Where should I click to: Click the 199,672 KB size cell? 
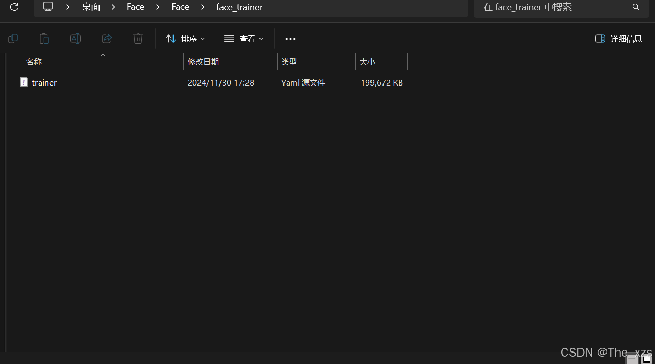[x=381, y=82]
